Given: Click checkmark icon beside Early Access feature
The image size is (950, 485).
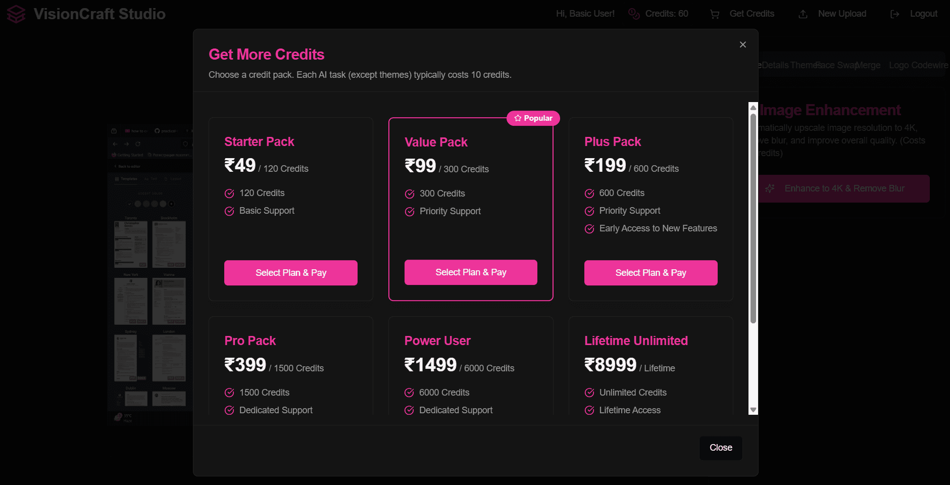Looking at the screenshot, I should click(x=589, y=229).
